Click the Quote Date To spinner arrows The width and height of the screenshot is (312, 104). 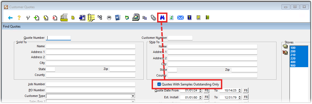240,90
